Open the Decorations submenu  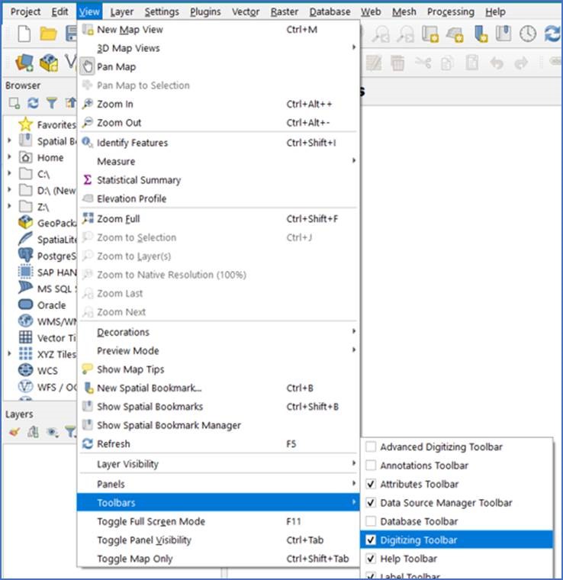[x=218, y=332]
